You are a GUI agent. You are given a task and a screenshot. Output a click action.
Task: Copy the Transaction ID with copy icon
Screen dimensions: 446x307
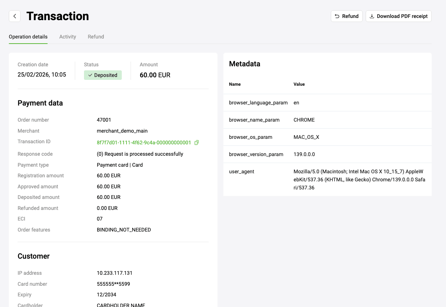(197, 143)
